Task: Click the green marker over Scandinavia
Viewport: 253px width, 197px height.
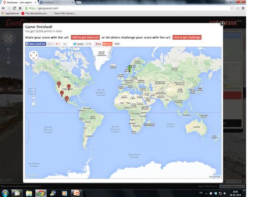Action: click(130, 69)
